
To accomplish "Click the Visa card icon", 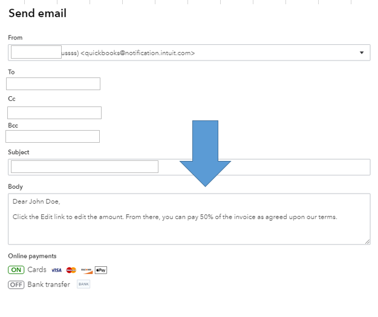I will click(56, 270).
